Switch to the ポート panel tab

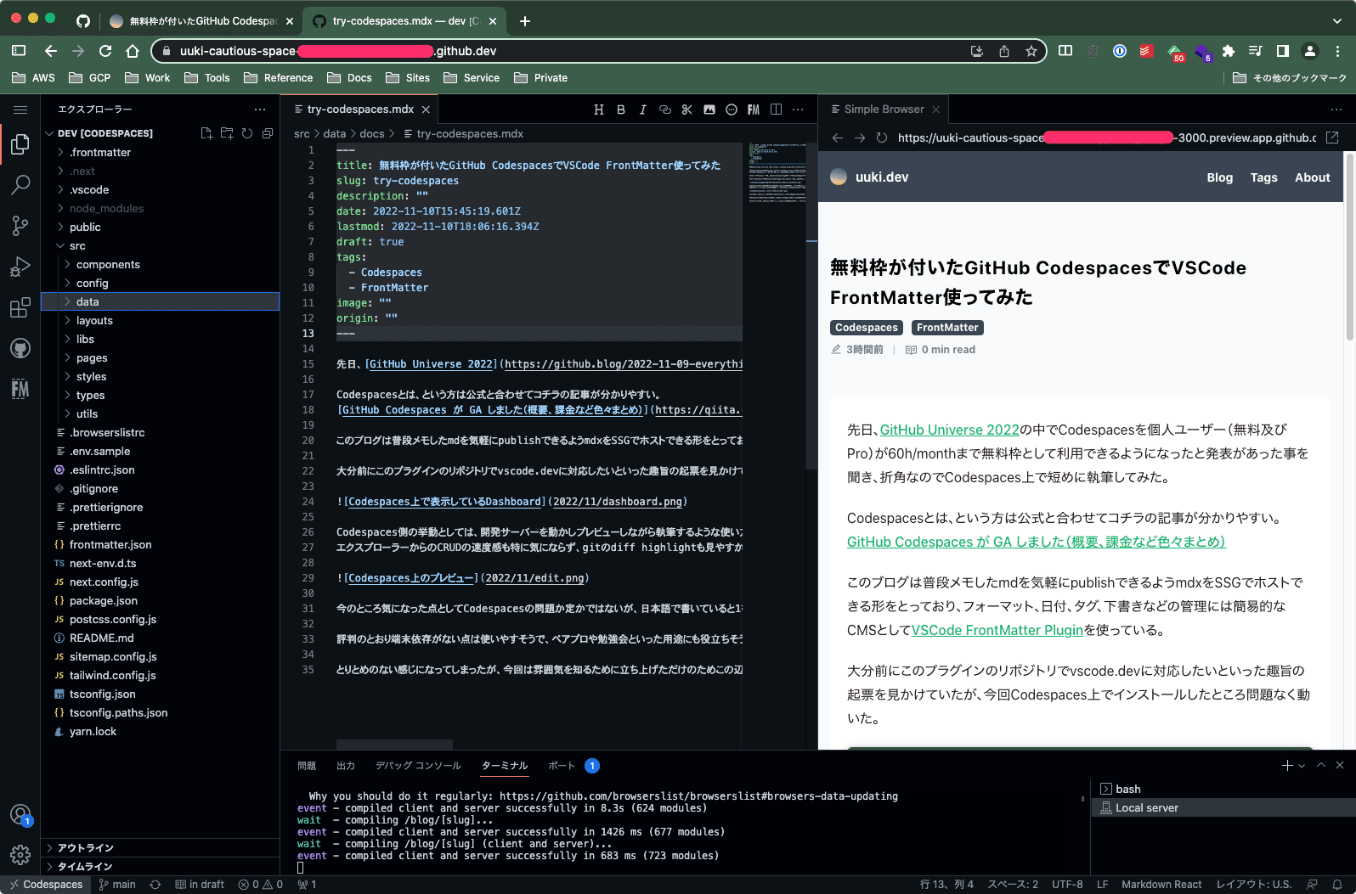561,766
